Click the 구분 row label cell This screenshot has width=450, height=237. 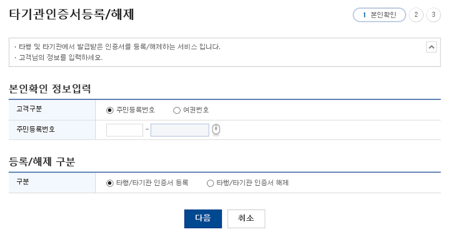point(52,183)
